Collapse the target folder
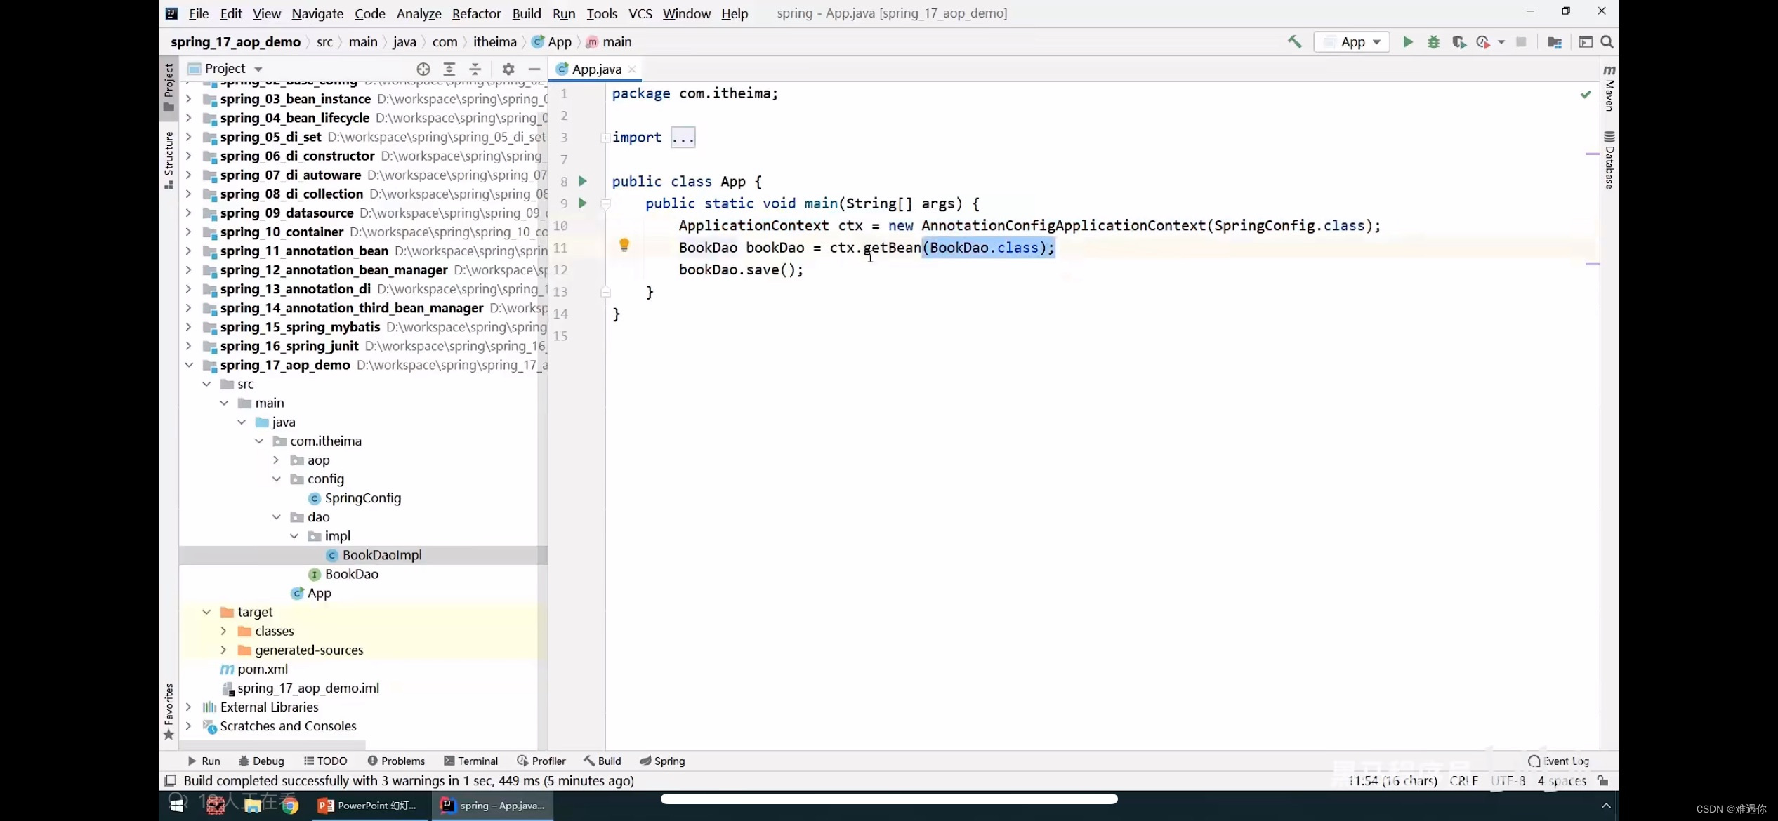 (x=206, y=612)
